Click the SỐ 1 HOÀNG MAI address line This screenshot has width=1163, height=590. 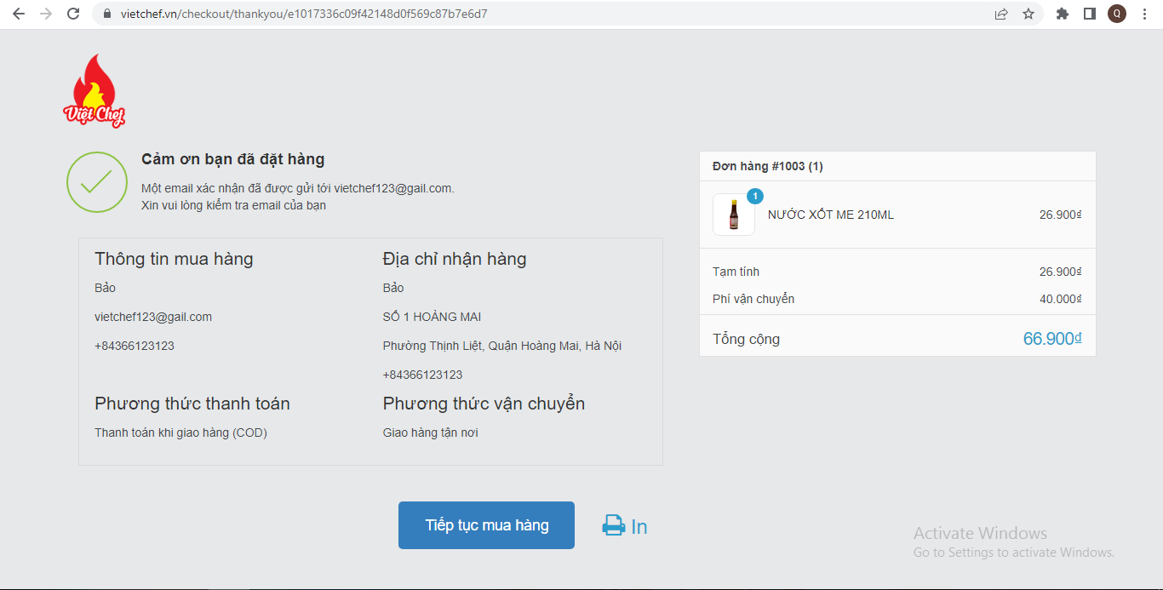pyautogui.click(x=432, y=317)
